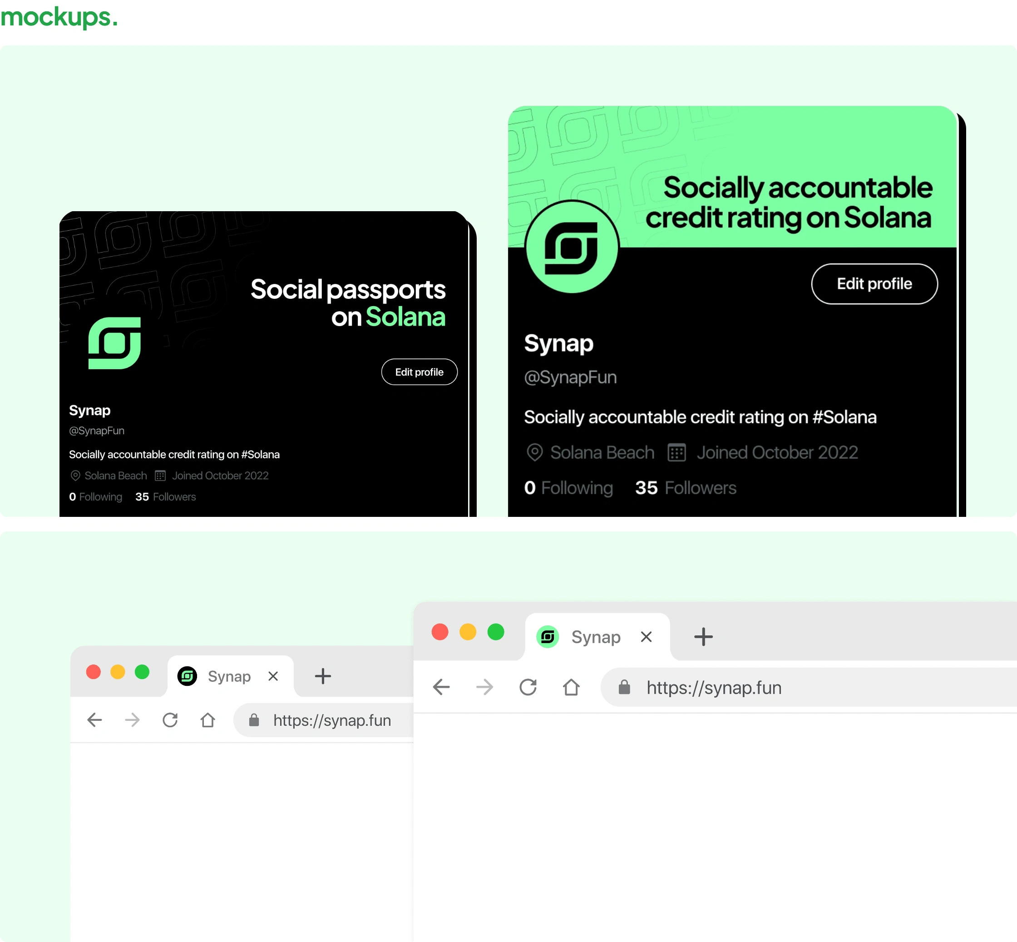Screen dimensions: 1017x942
Task: Close the Synap tab in the right browser
Action: click(x=646, y=637)
